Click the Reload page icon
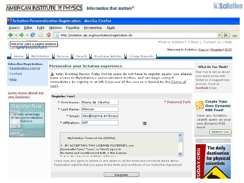 (33, 35)
